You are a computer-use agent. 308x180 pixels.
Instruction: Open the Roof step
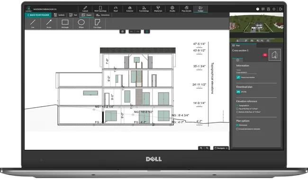click(116, 9)
